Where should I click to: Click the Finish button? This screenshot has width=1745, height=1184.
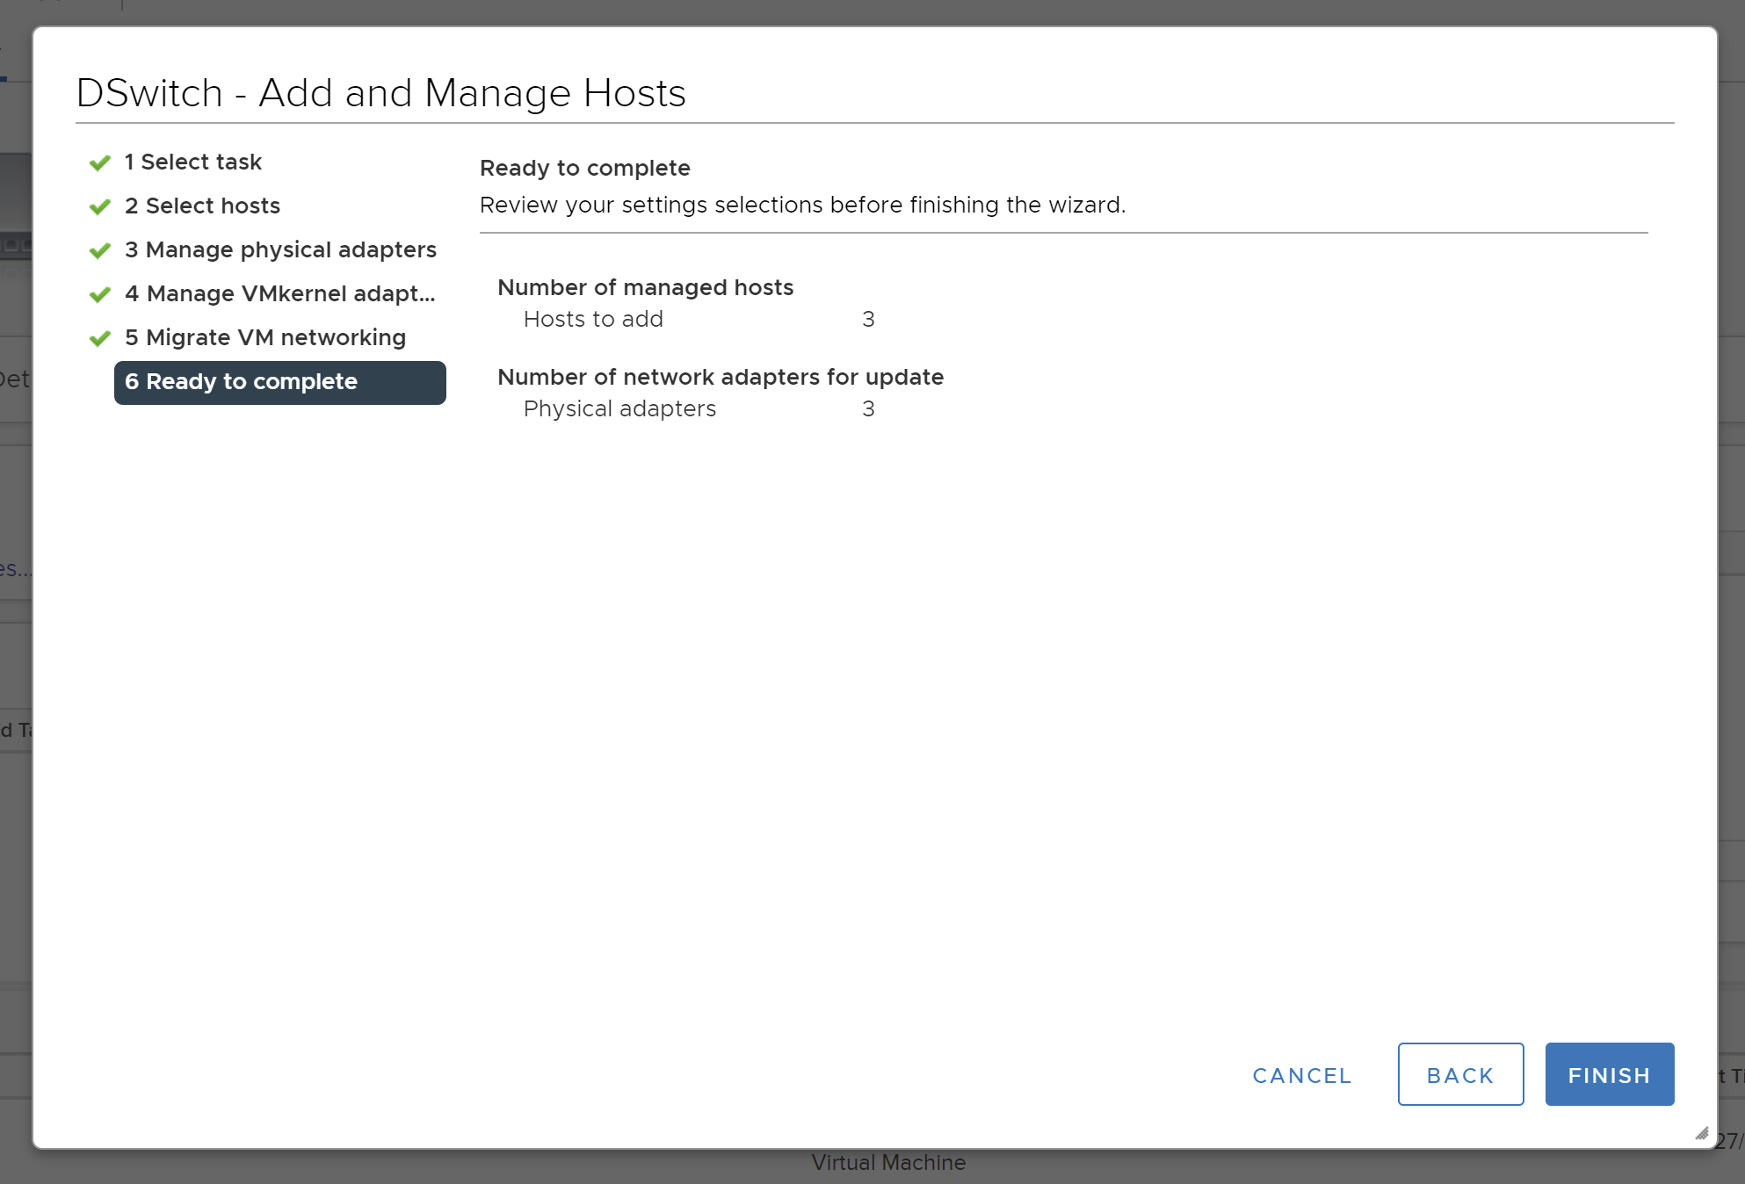(x=1609, y=1074)
